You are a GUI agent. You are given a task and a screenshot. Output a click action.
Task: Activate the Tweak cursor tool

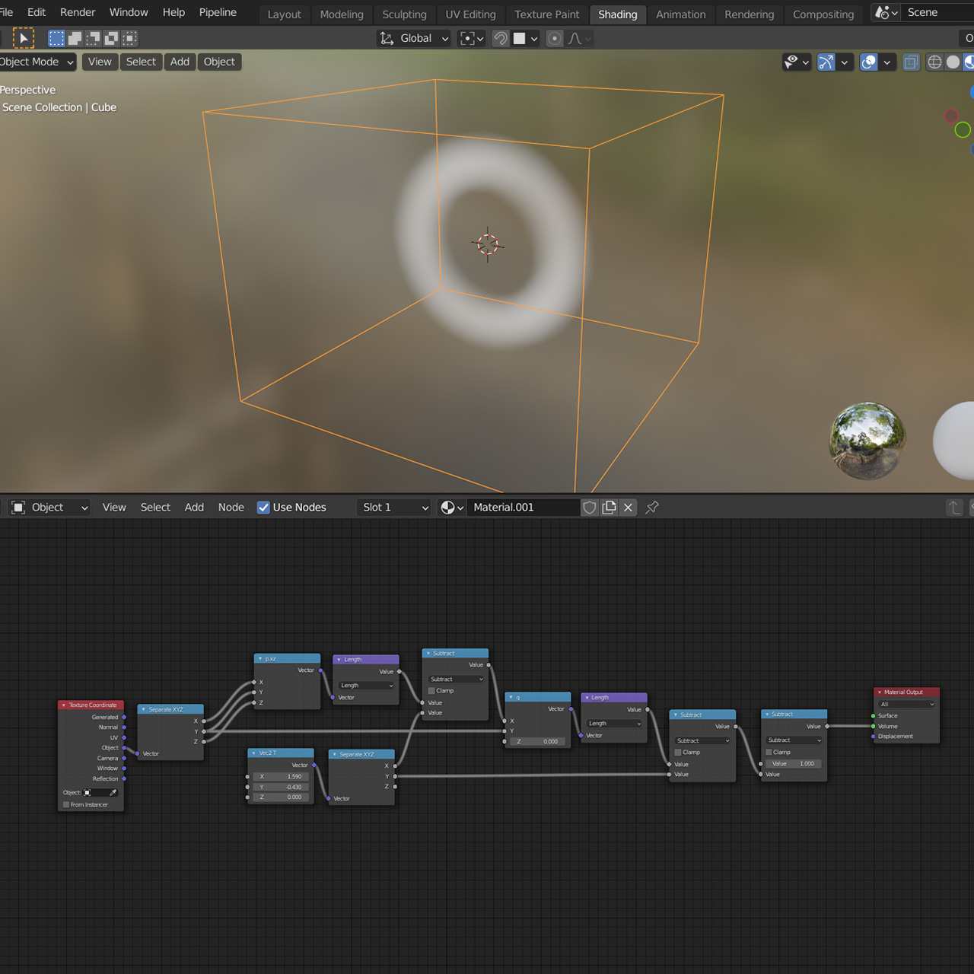pos(24,38)
